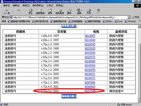The image size is (141, 106).
Task: Expand the back button history dropdown arrow
Action: [13, 12]
